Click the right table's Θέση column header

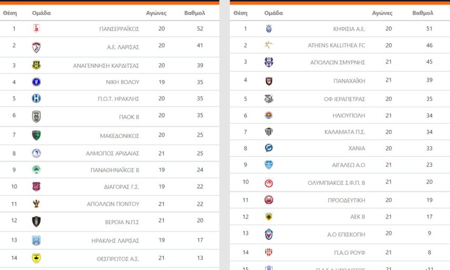click(x=240, y=13)
